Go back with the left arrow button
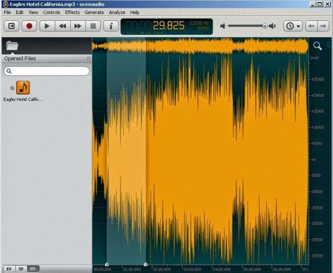 point(311,26)
